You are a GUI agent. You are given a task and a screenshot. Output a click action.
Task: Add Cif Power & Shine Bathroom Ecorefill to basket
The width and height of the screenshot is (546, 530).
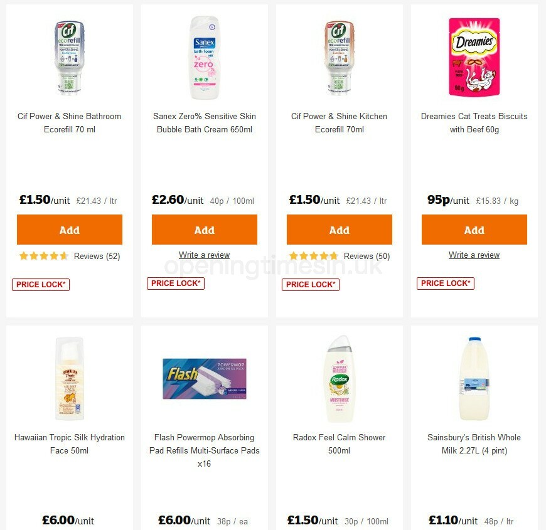pos(69,230)
